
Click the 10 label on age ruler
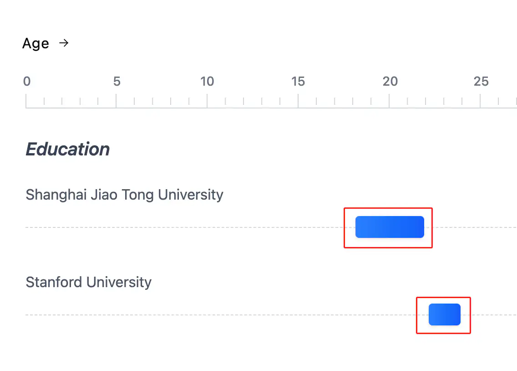tap(207, 82)
